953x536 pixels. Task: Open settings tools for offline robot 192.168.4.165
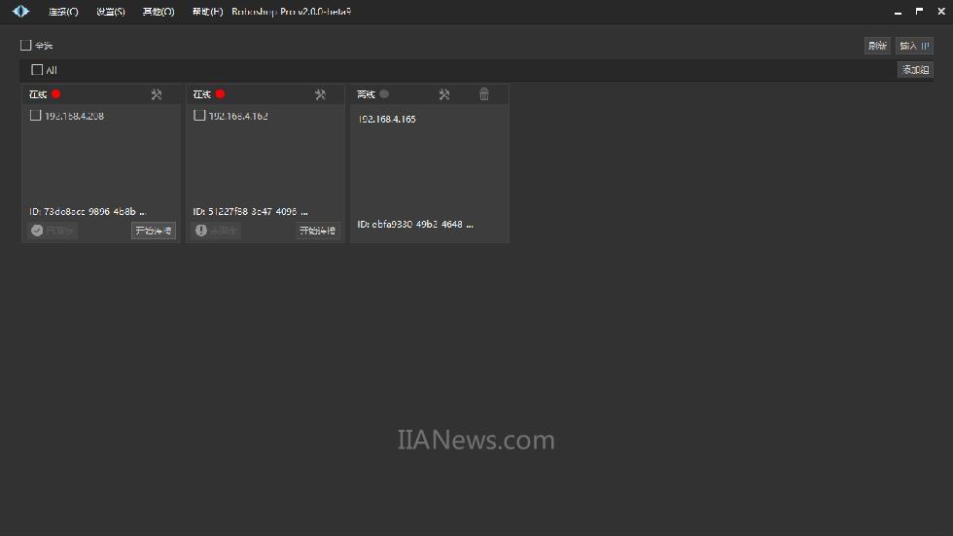coord(444,94)
